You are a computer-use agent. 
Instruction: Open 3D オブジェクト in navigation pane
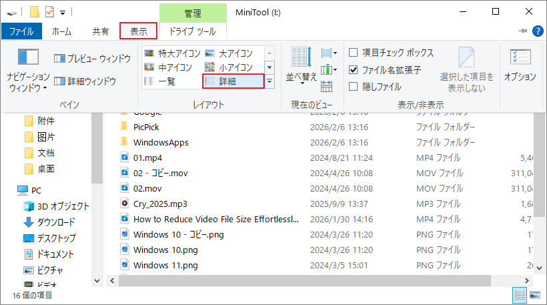point(56,206)
